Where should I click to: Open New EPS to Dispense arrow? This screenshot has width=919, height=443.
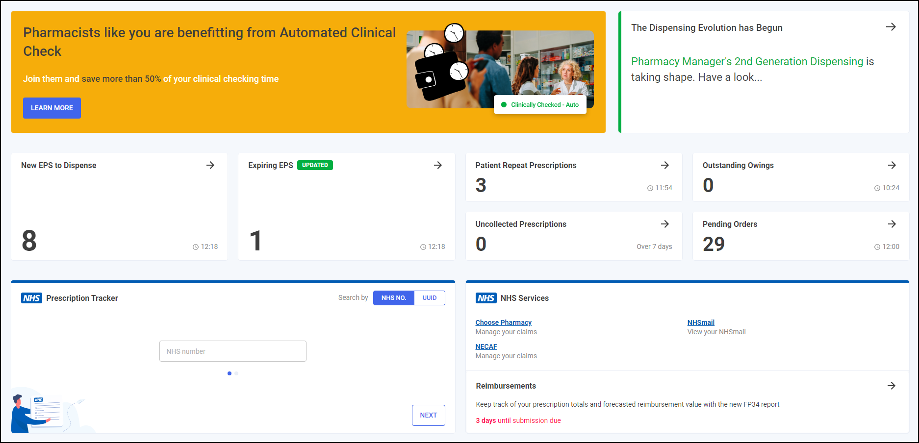[210, 165]
